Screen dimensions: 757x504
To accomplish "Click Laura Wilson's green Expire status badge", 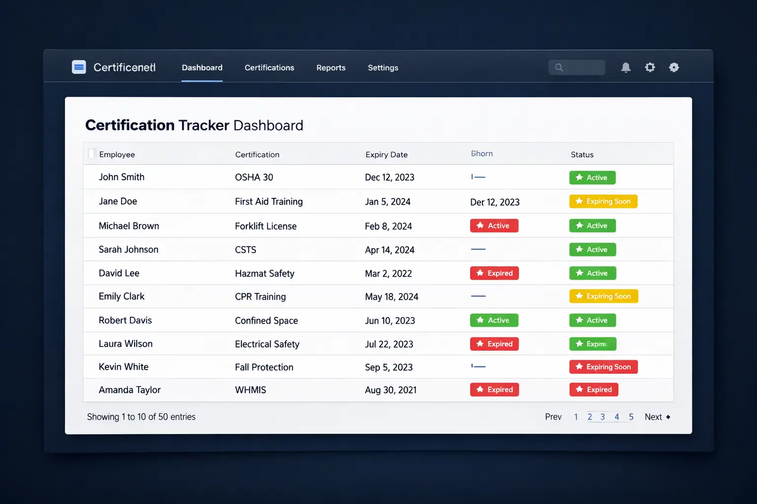I will pos(592,344).
